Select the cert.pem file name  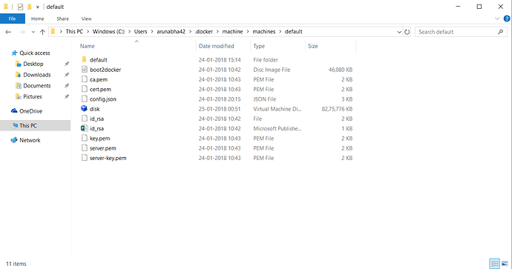pyautogui.click(x=100, y=89)
